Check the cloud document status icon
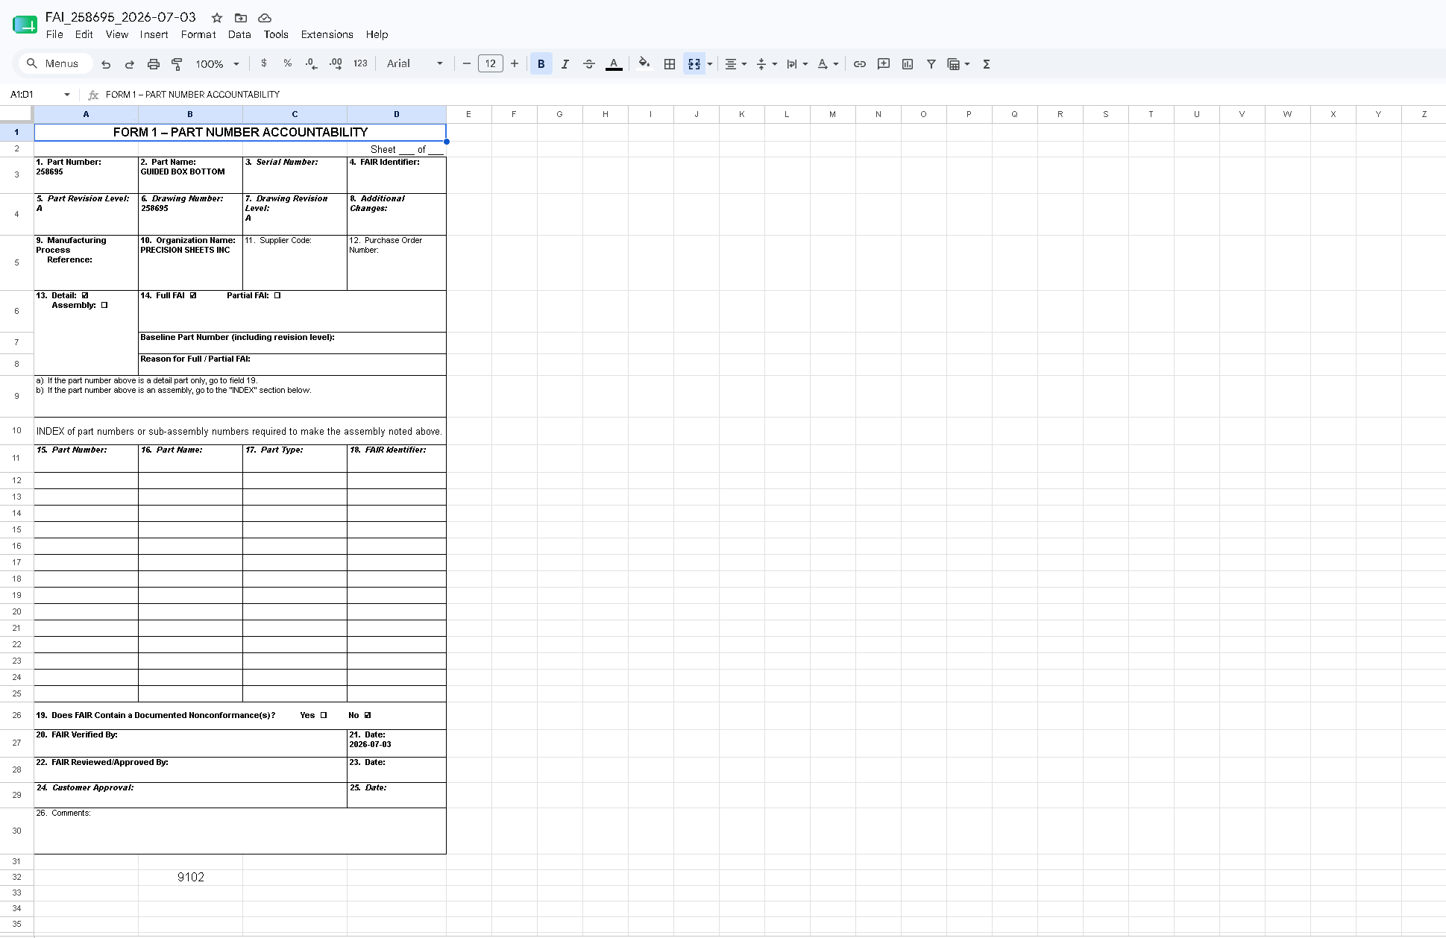 (x=265, y=18)
